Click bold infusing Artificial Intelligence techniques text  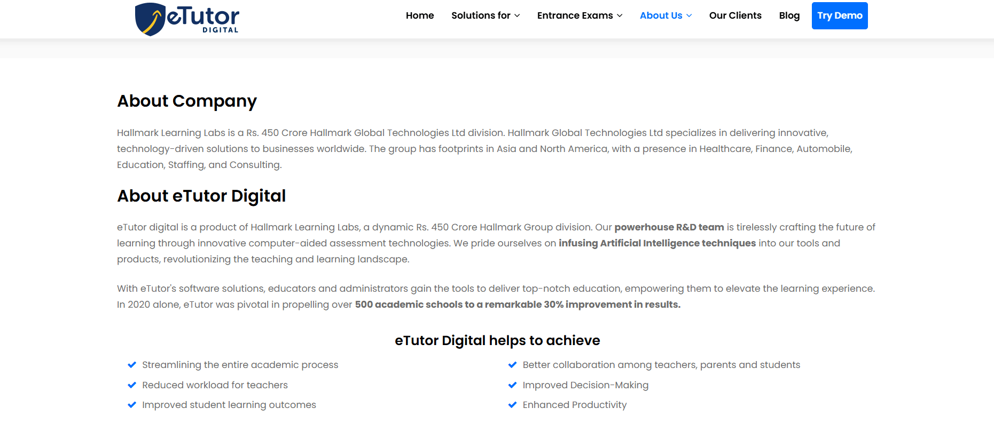[657, 243]
